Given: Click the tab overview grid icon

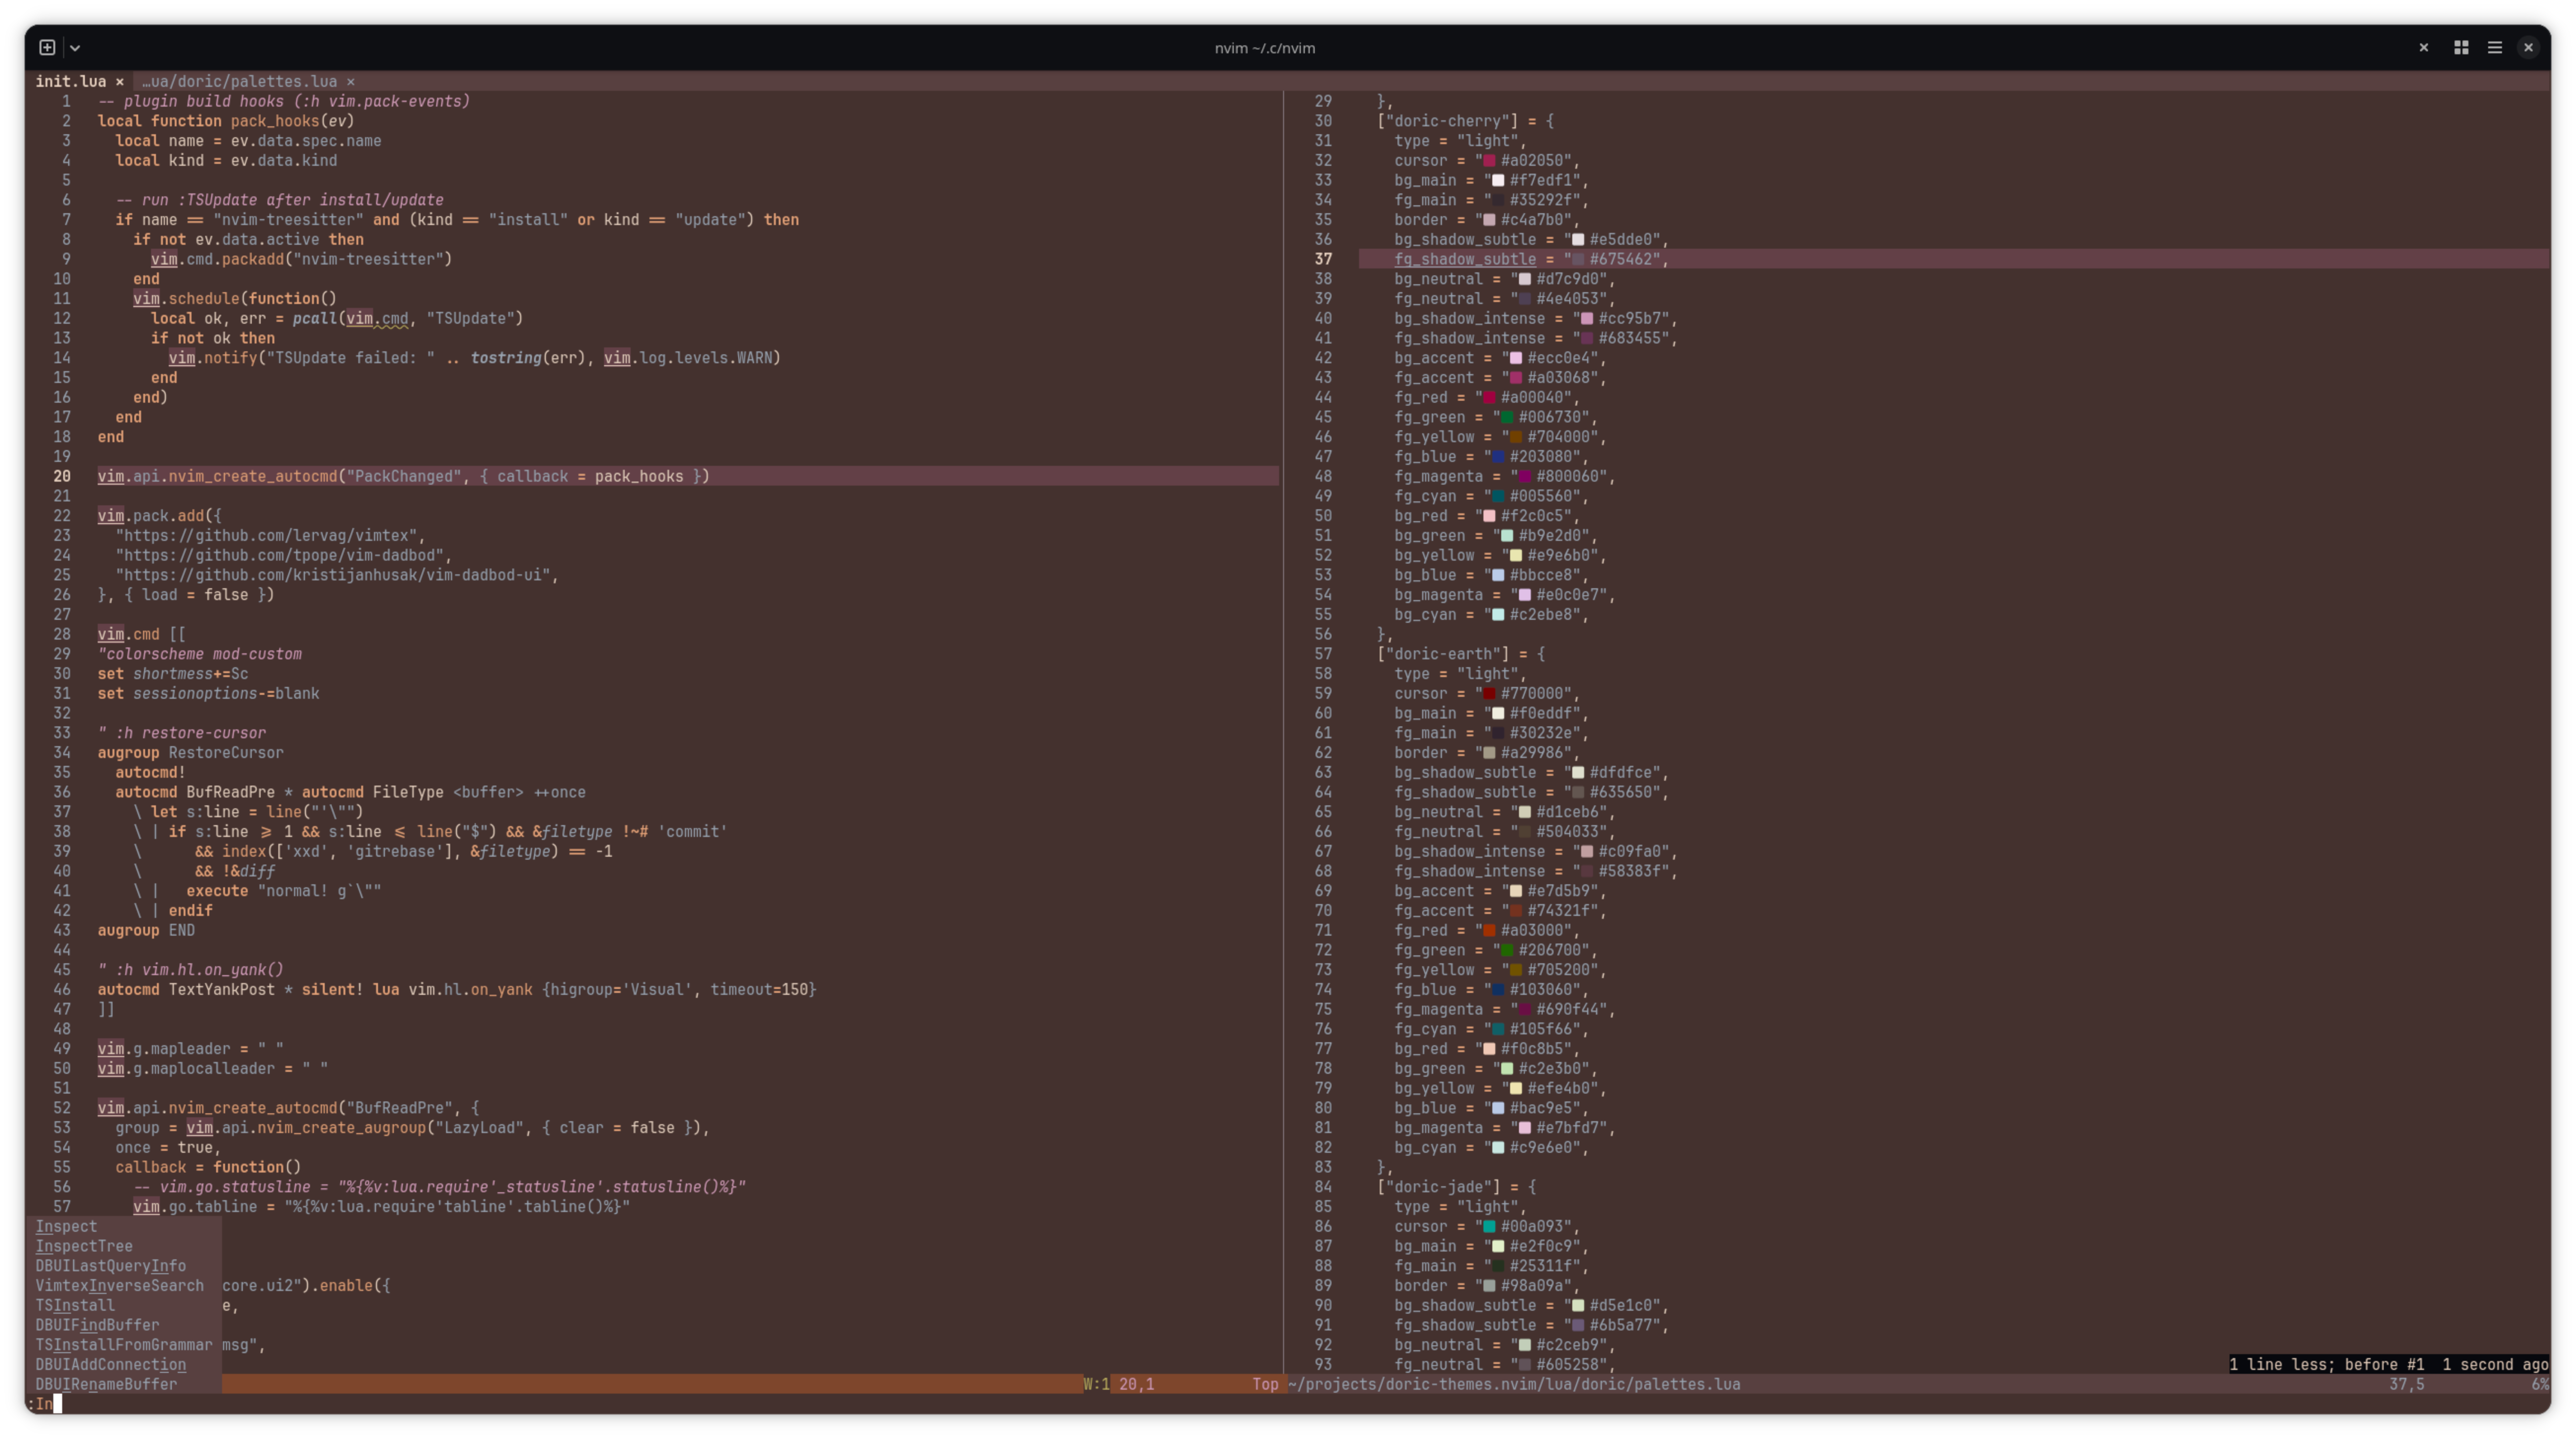Looking at the screenshot, I should click(x=2461, y=47).
